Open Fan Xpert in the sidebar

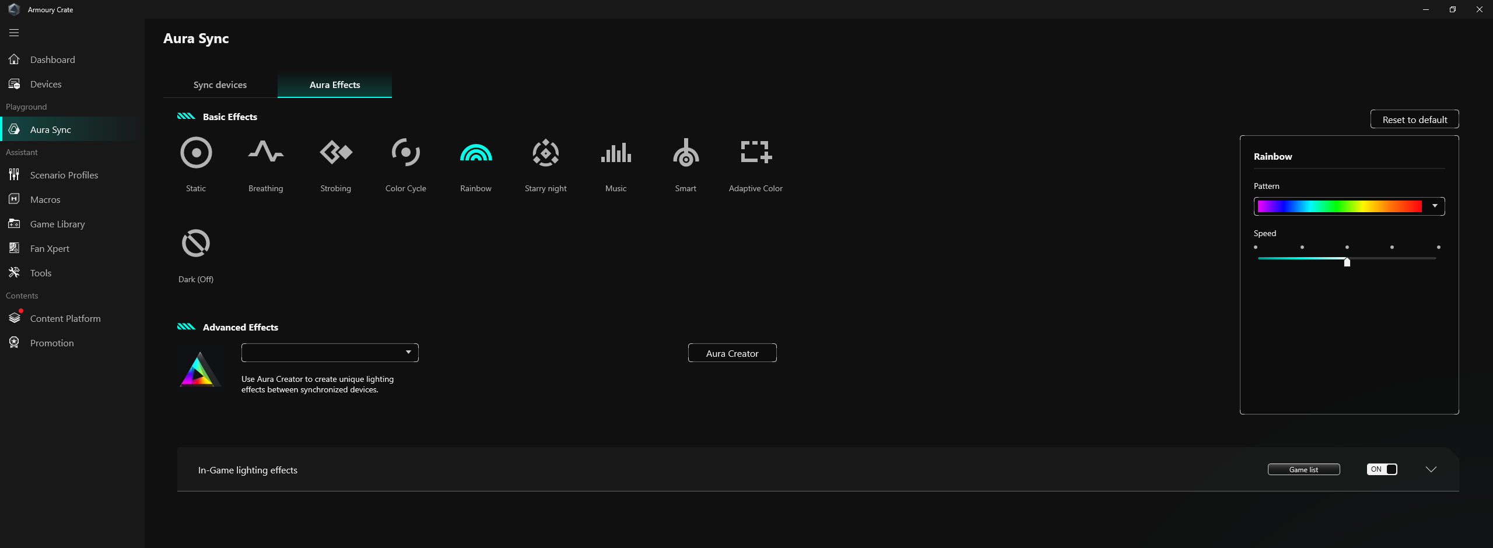point(72,248)
